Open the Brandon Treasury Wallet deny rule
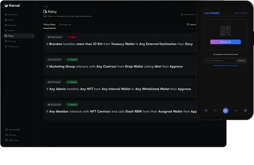Image resolution: width=254 pixels, height=165 pixels. pyautogui.click(x=120, y=43)
